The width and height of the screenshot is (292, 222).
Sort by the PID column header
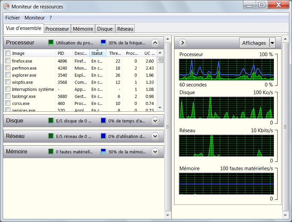coord(64,53)
